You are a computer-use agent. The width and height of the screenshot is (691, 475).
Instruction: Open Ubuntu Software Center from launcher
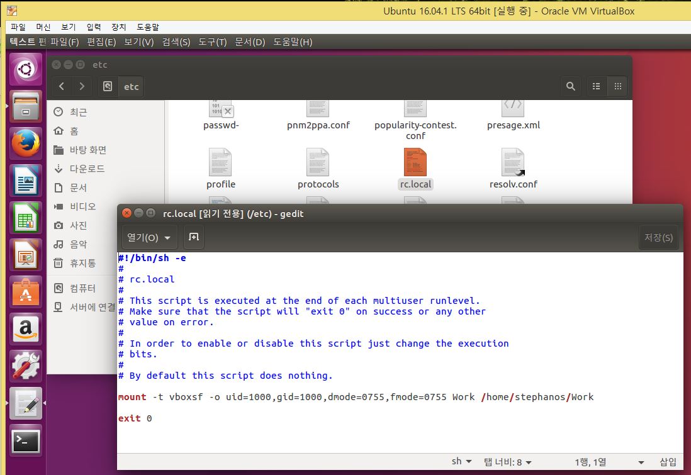click(26, 292)
